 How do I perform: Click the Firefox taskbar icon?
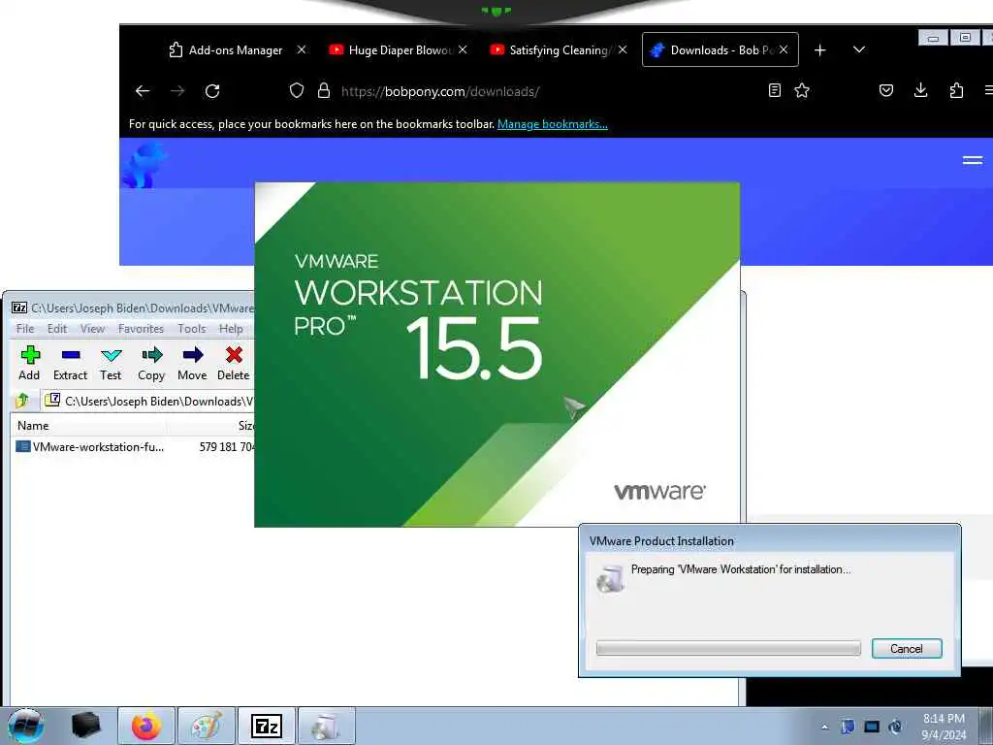pos(145,726)
